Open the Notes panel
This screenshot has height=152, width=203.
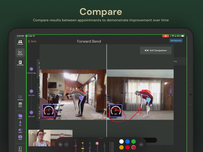coord(20,105)
